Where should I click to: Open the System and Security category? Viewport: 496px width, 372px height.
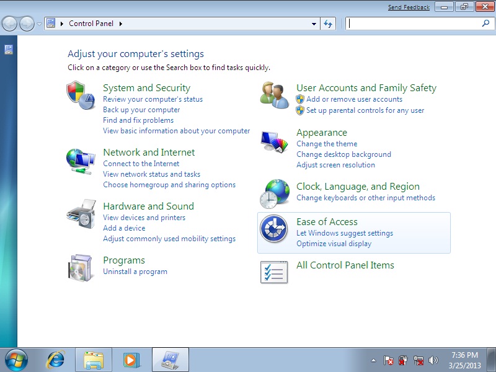(147, 87)
